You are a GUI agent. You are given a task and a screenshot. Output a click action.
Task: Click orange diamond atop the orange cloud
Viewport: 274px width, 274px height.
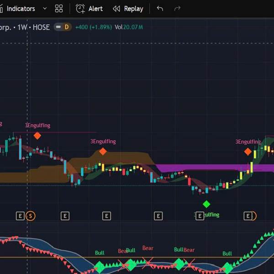(103, 151)
